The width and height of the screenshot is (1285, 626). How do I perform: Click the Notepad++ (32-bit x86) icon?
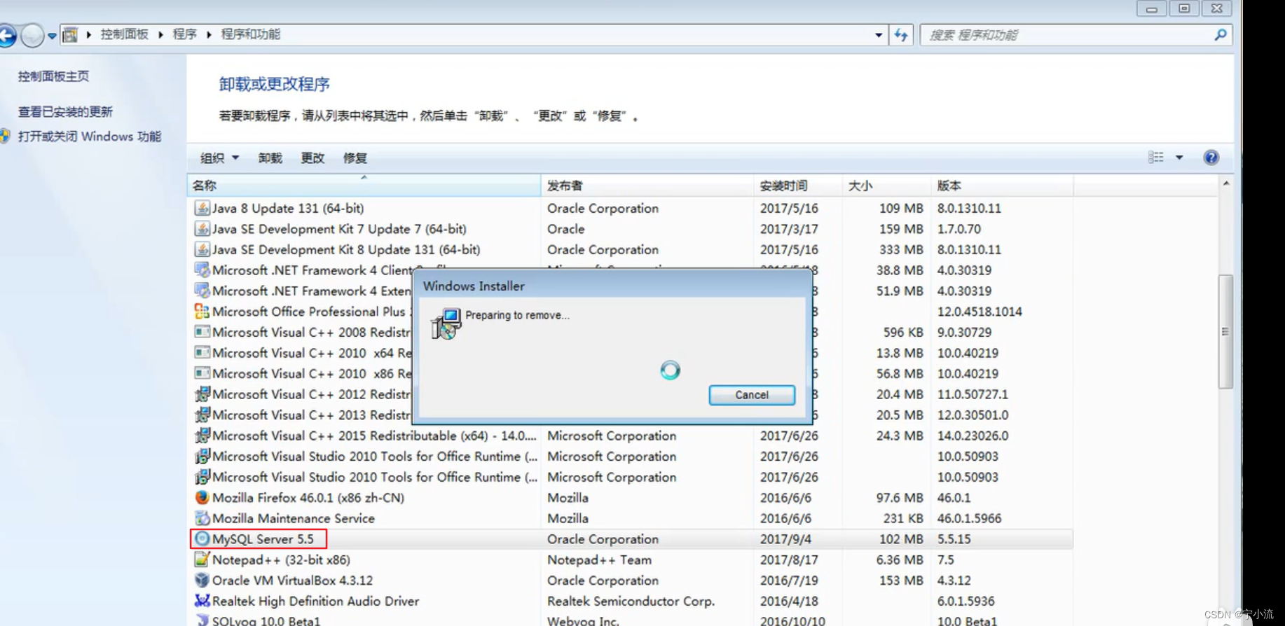(202, 559)
